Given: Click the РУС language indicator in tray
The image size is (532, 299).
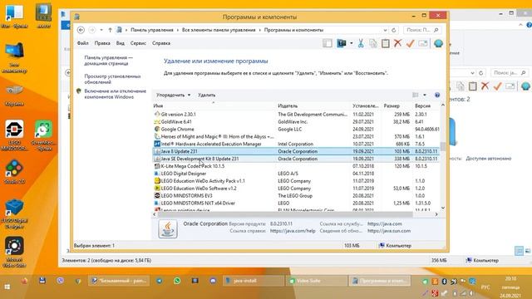Looking at the screenshot, I should (x=485, y=287).
